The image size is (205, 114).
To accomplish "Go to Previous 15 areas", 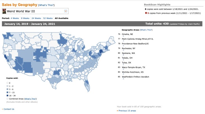I will coord(127,111).
